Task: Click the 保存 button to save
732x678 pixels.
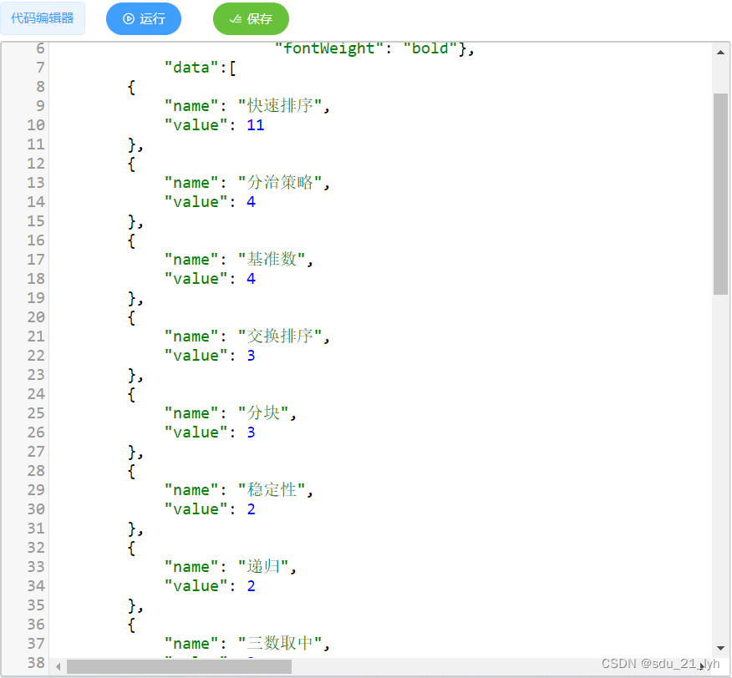Action: (x=251, y=18)
